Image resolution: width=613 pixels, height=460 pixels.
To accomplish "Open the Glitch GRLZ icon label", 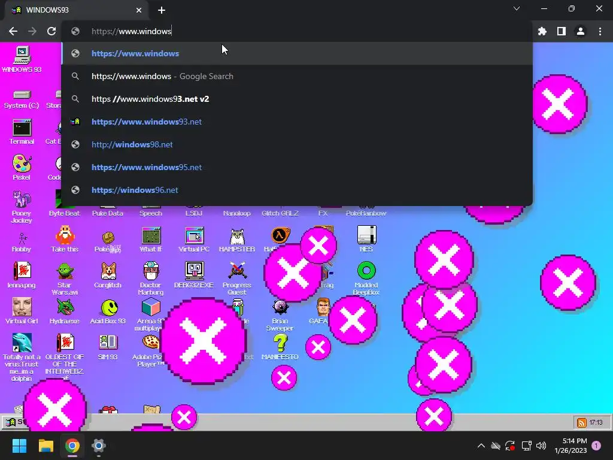I will (280, 213).
